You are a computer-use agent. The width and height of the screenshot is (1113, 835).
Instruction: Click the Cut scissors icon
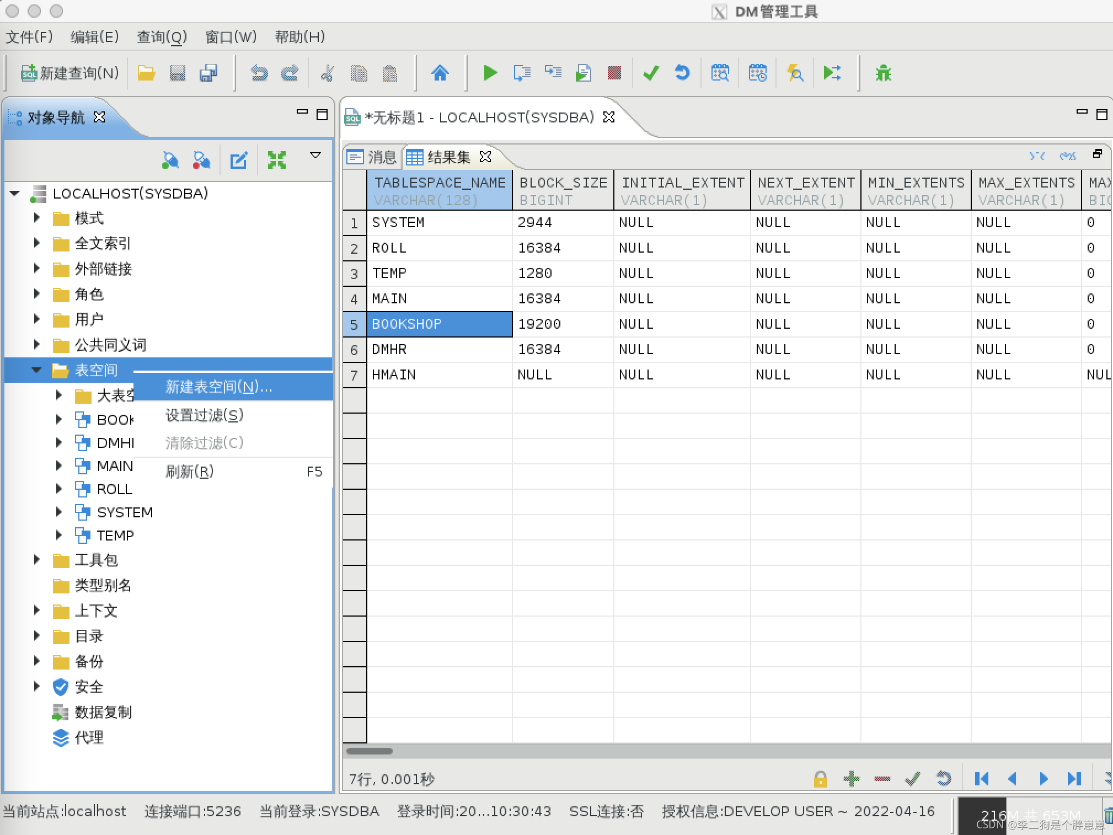coord(327,73)
